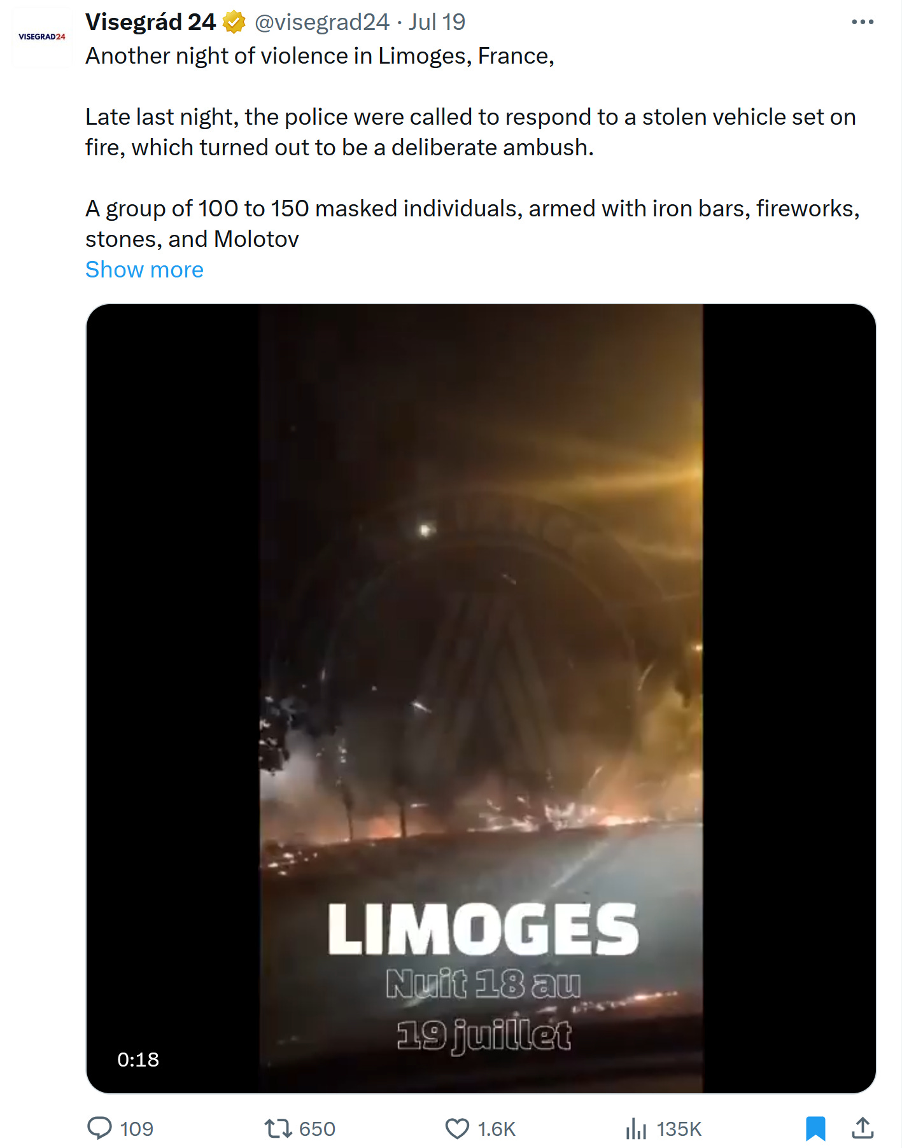This screenshot has width=902, height=1148.
Task: Open the Visegrád 24 display name link
Action: click(x=151, y=22)
